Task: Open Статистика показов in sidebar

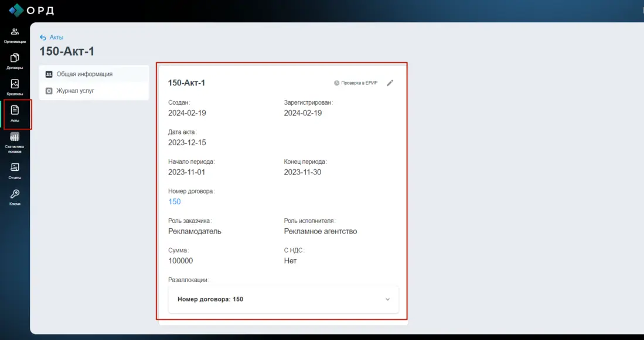Action: [15, 143]
